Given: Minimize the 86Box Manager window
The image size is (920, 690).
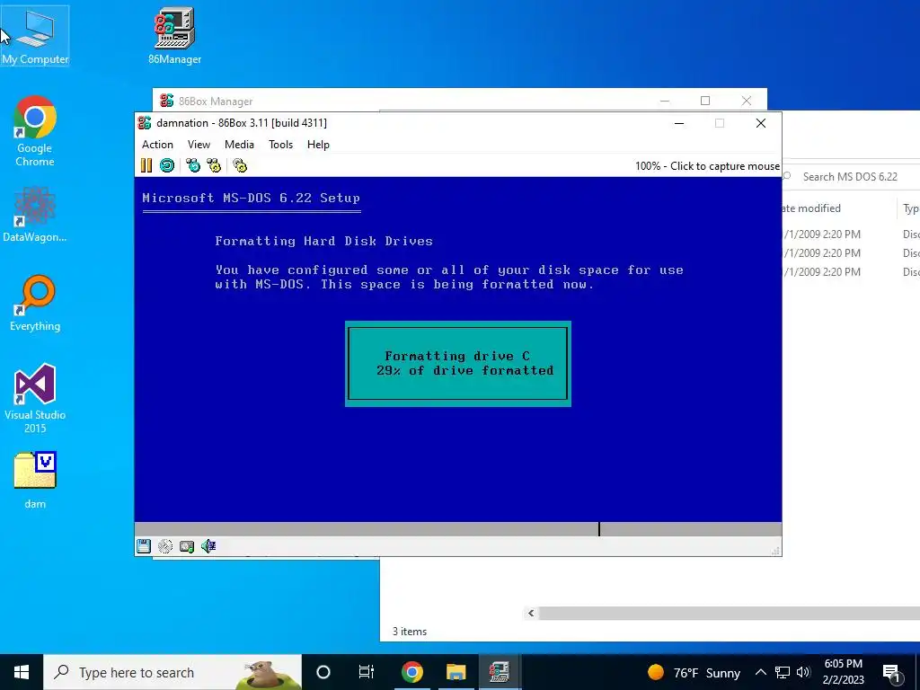Looking at the screenshot, I should coord(664,101).
